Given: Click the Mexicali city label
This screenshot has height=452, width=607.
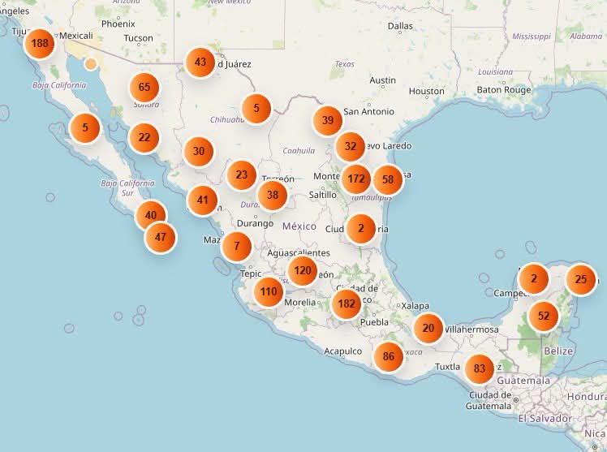Looking at the screenshot, I should (76, 36).
